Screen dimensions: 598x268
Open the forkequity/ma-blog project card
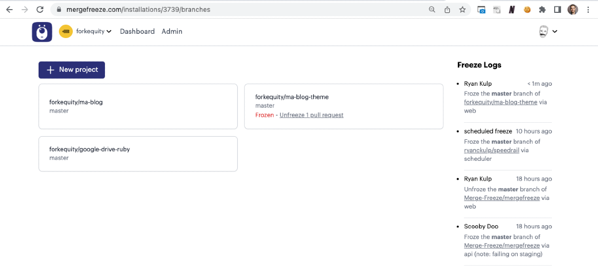138,107
